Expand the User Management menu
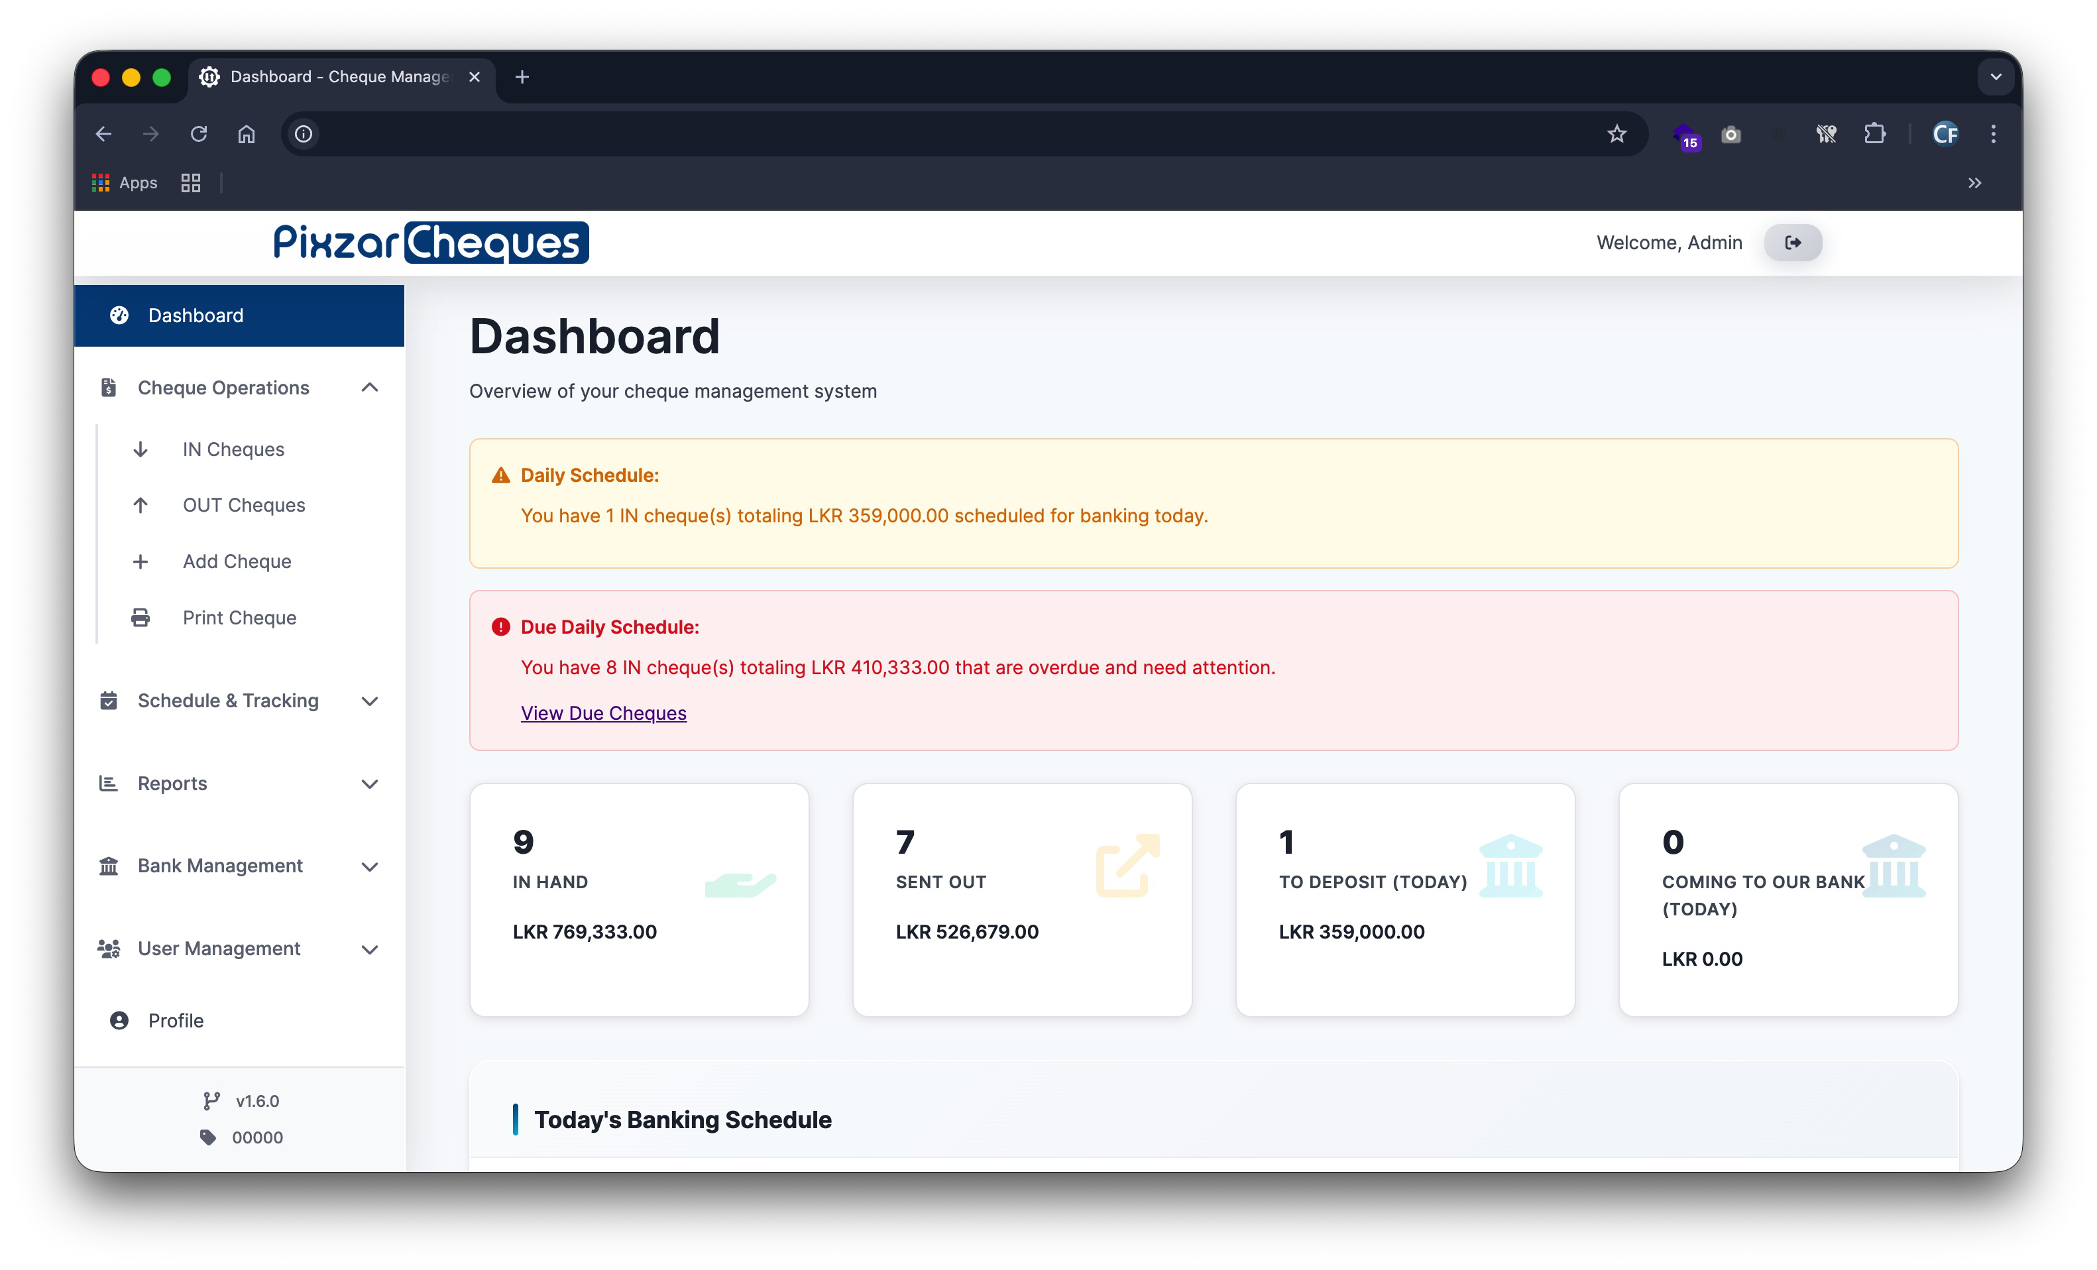The height and width of the screenshot is (1270, 2097). pyautogui.click(x=369, y=949)
